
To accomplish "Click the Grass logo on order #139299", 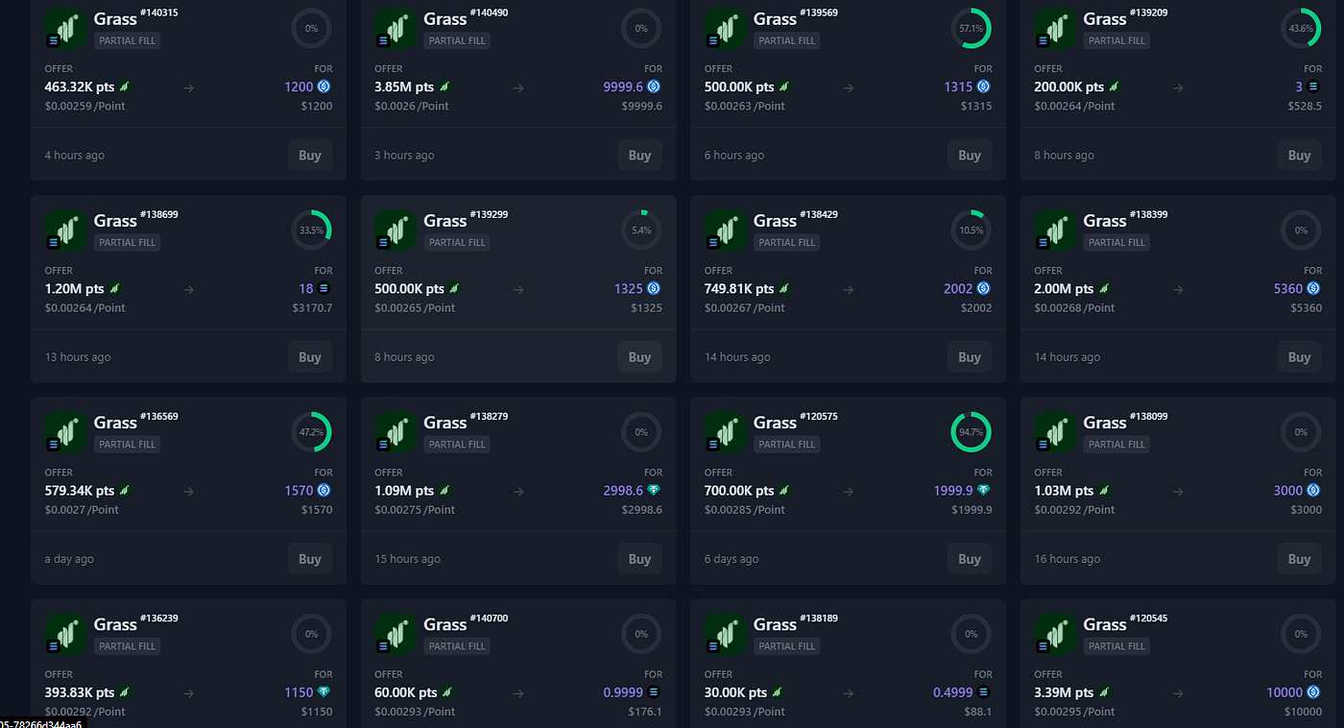I will pyautogui.click(x=396, y=230).
